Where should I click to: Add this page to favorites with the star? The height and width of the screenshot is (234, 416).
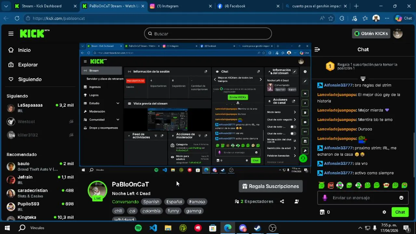[x=331, y=18]
